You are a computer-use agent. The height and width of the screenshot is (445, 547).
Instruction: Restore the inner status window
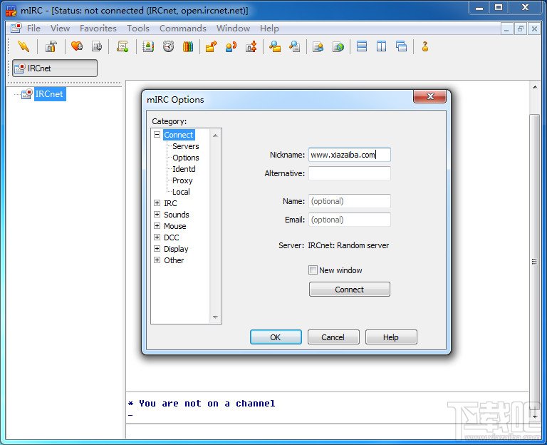(520, 29)
